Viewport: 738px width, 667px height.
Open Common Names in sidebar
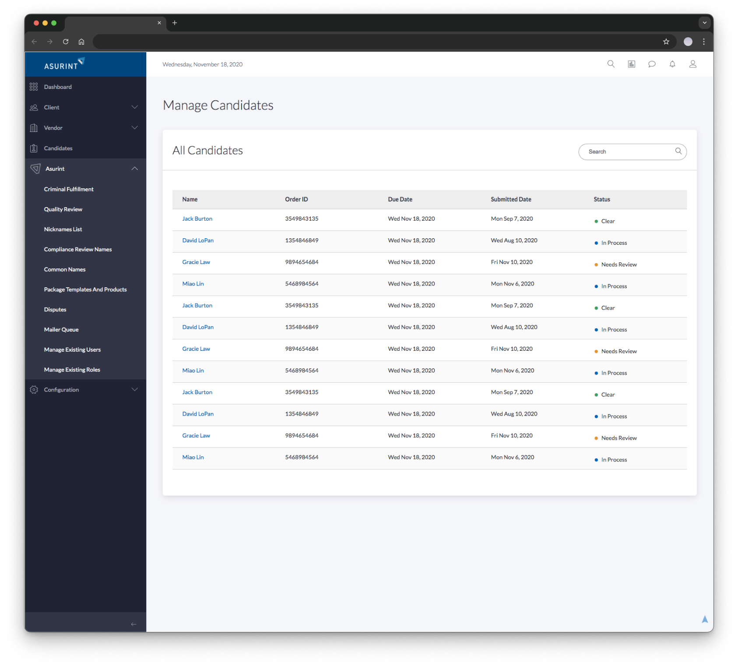pos(65,270)
